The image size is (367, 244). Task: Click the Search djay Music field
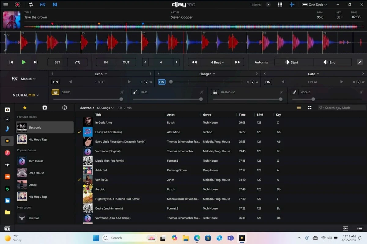point(342,108)
